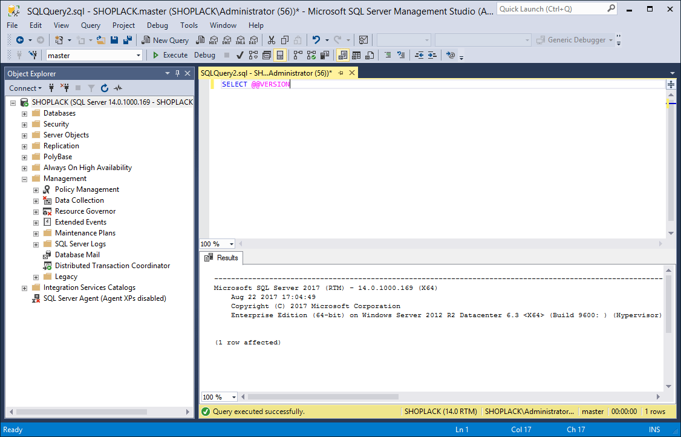This screenshot has height=437, width=681.
Task: Toggle Results to File mode
Action: point(370,55)
